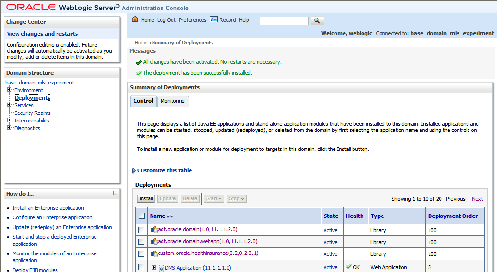Expand the Interoperability tree node
This screenshot has width=497, height=272.
pyautogui.click(x=9, y=120)
